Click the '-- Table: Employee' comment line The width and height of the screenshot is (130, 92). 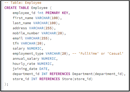tap(23, 3)
